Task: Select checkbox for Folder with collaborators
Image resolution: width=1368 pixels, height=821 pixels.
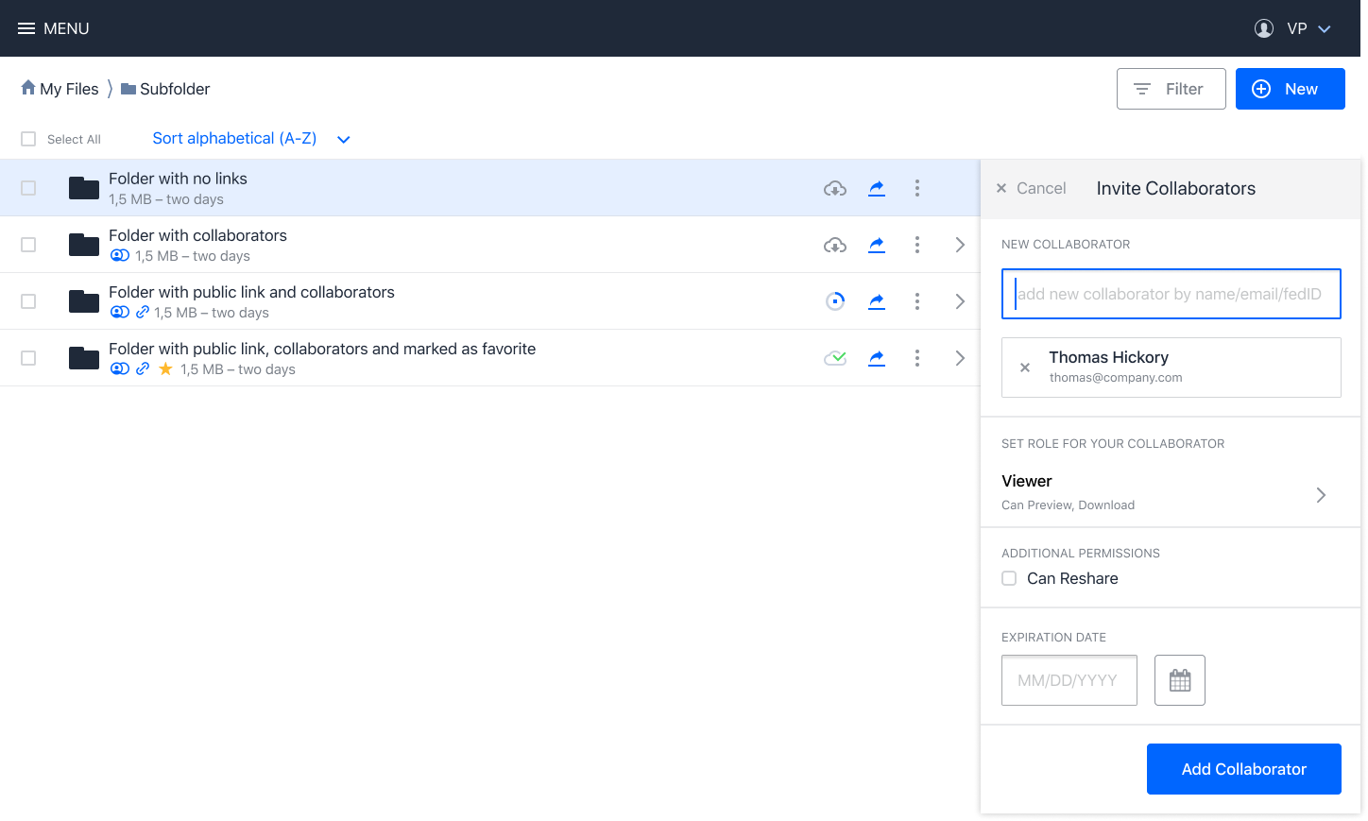Action: tap(28, 245)
